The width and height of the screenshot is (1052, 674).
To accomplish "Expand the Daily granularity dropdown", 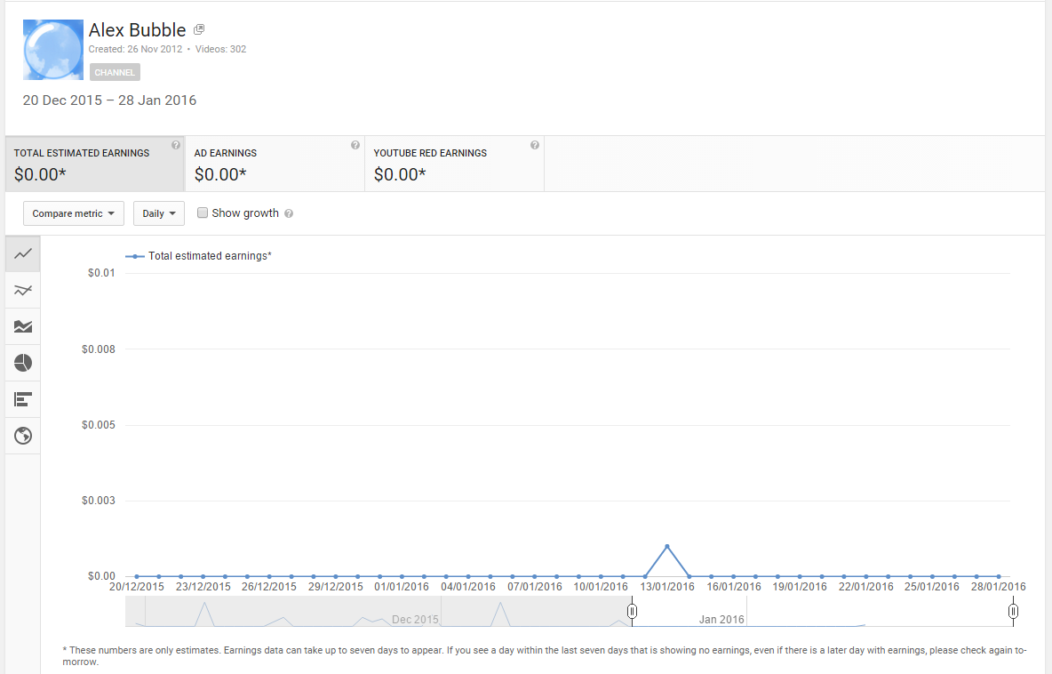I will (159, 213).
